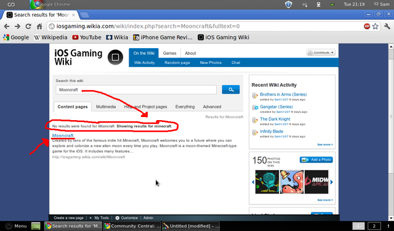The width and height of the screenshot is (394, 231).
Task: Switch to the Everything search tab
Action: click(185, 107)
